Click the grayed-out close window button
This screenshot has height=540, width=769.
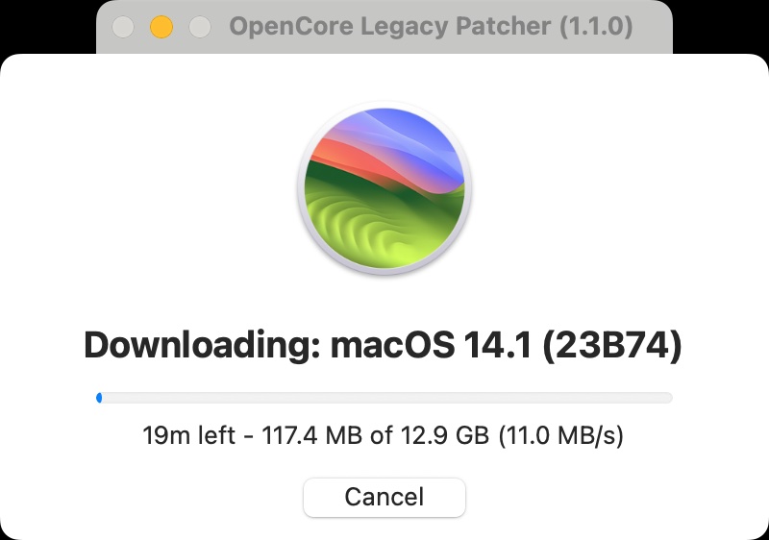123,27
